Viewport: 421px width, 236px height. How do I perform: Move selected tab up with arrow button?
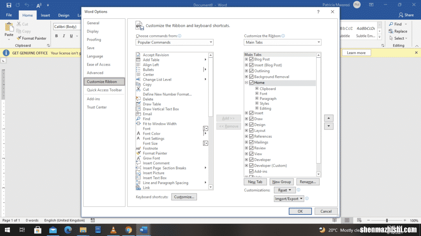[x=328, y=118]
